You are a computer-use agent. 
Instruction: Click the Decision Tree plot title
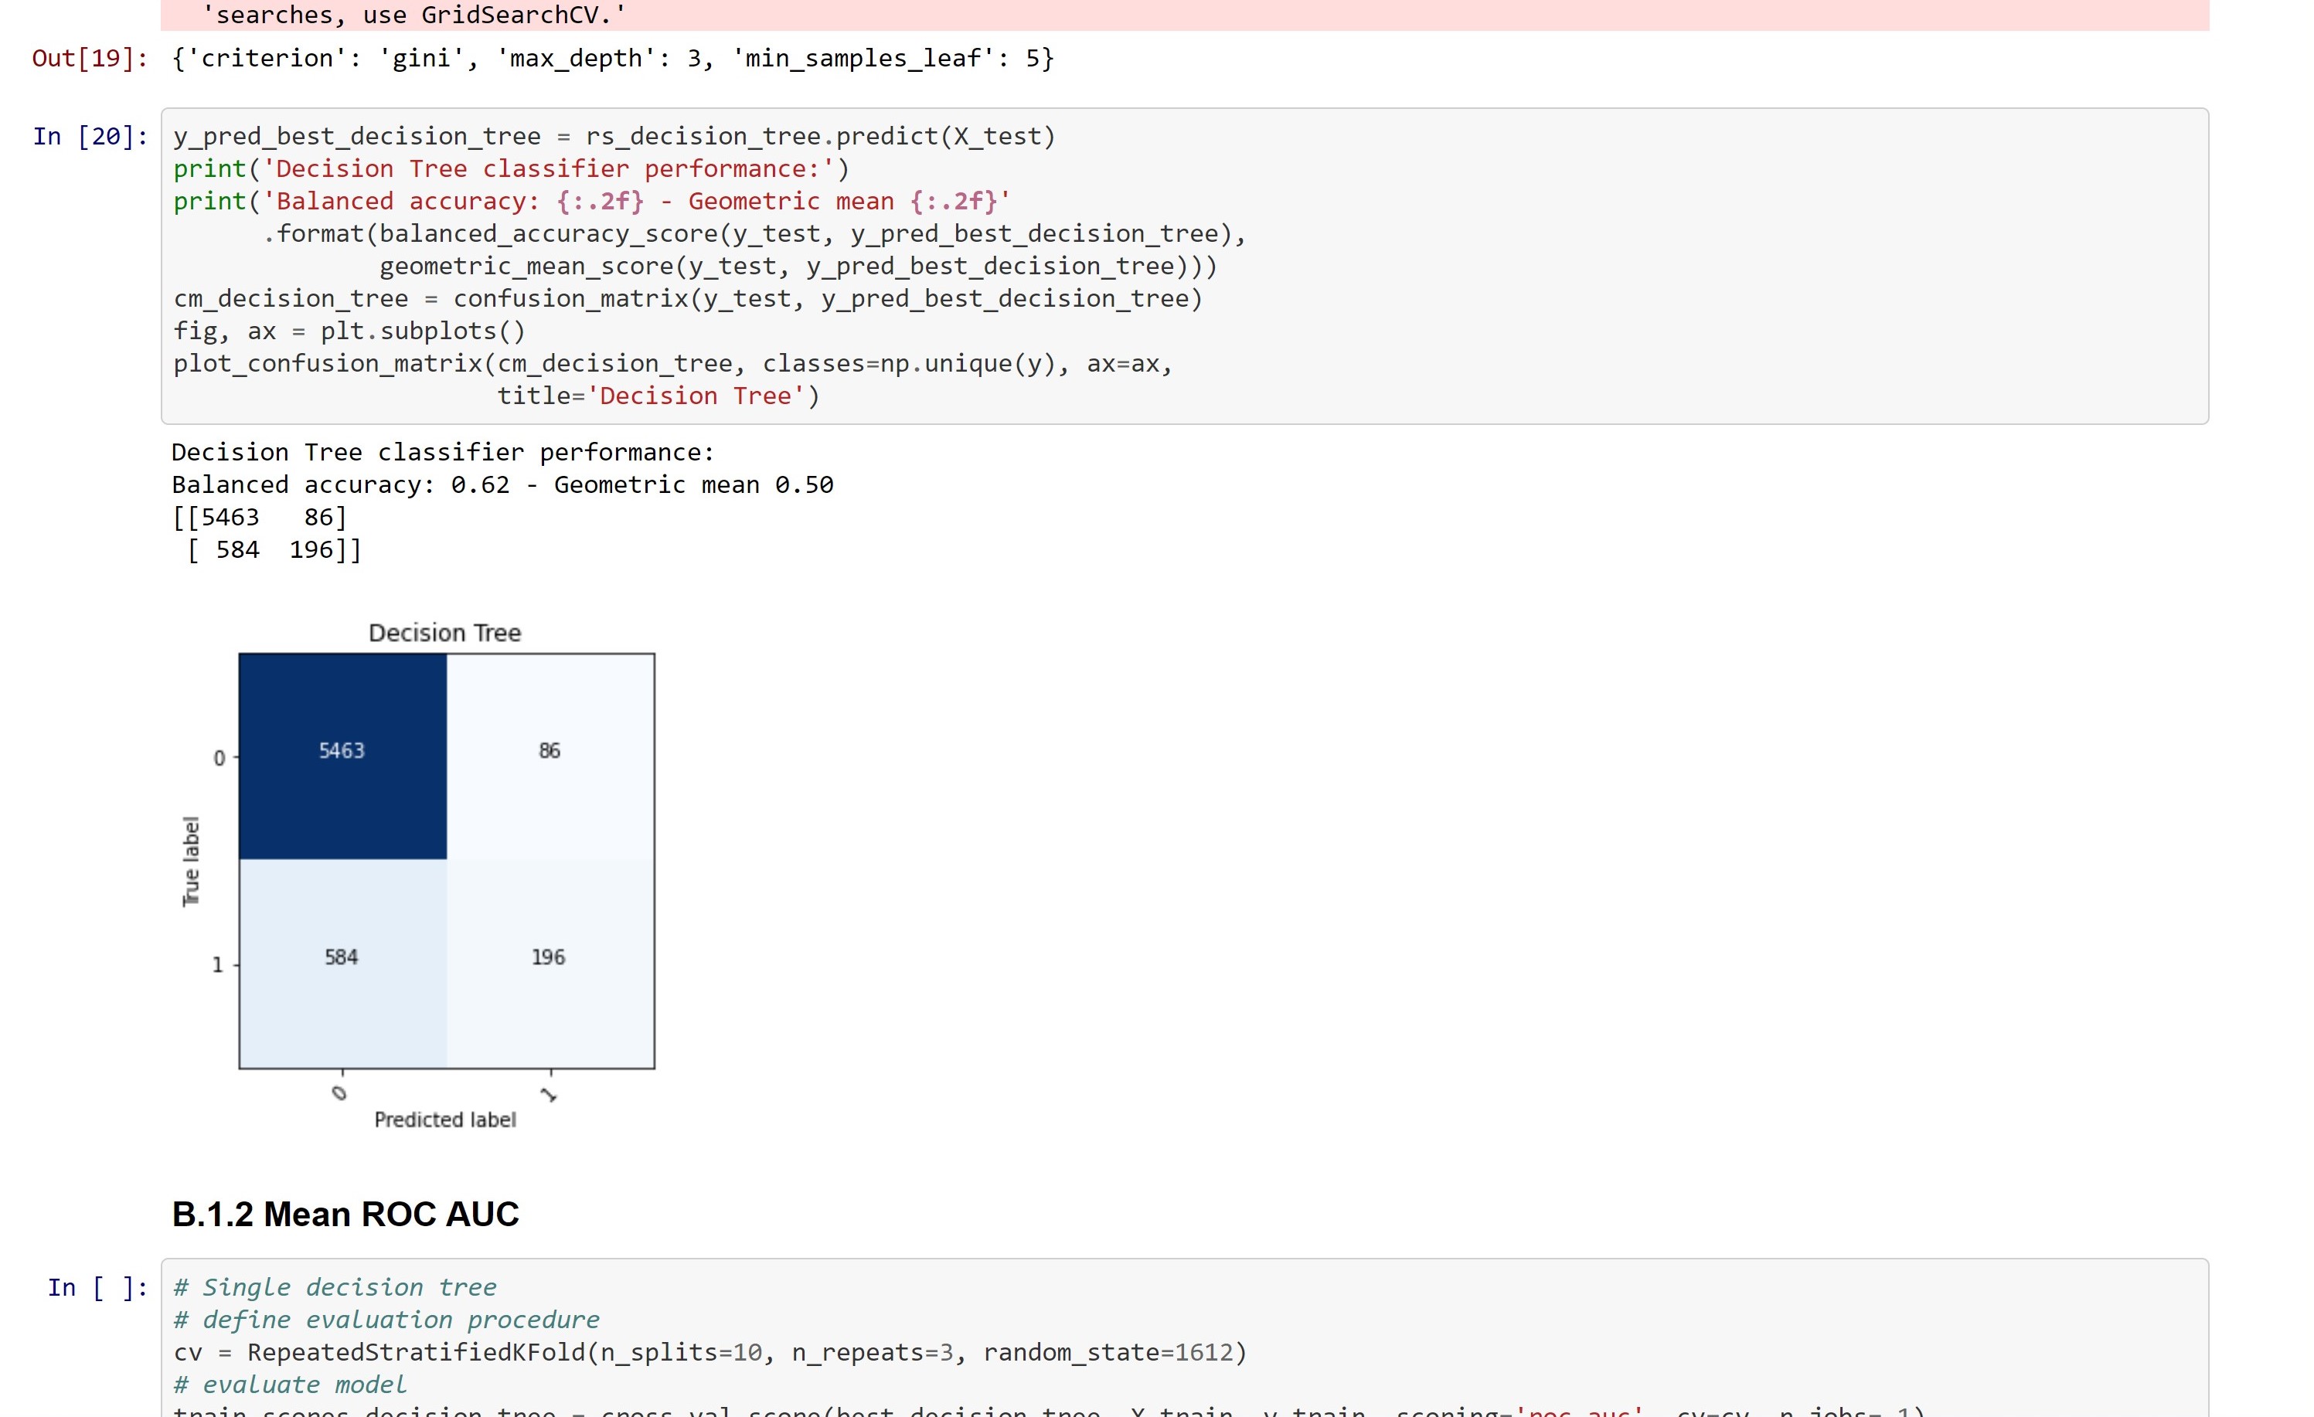point(444,632)
